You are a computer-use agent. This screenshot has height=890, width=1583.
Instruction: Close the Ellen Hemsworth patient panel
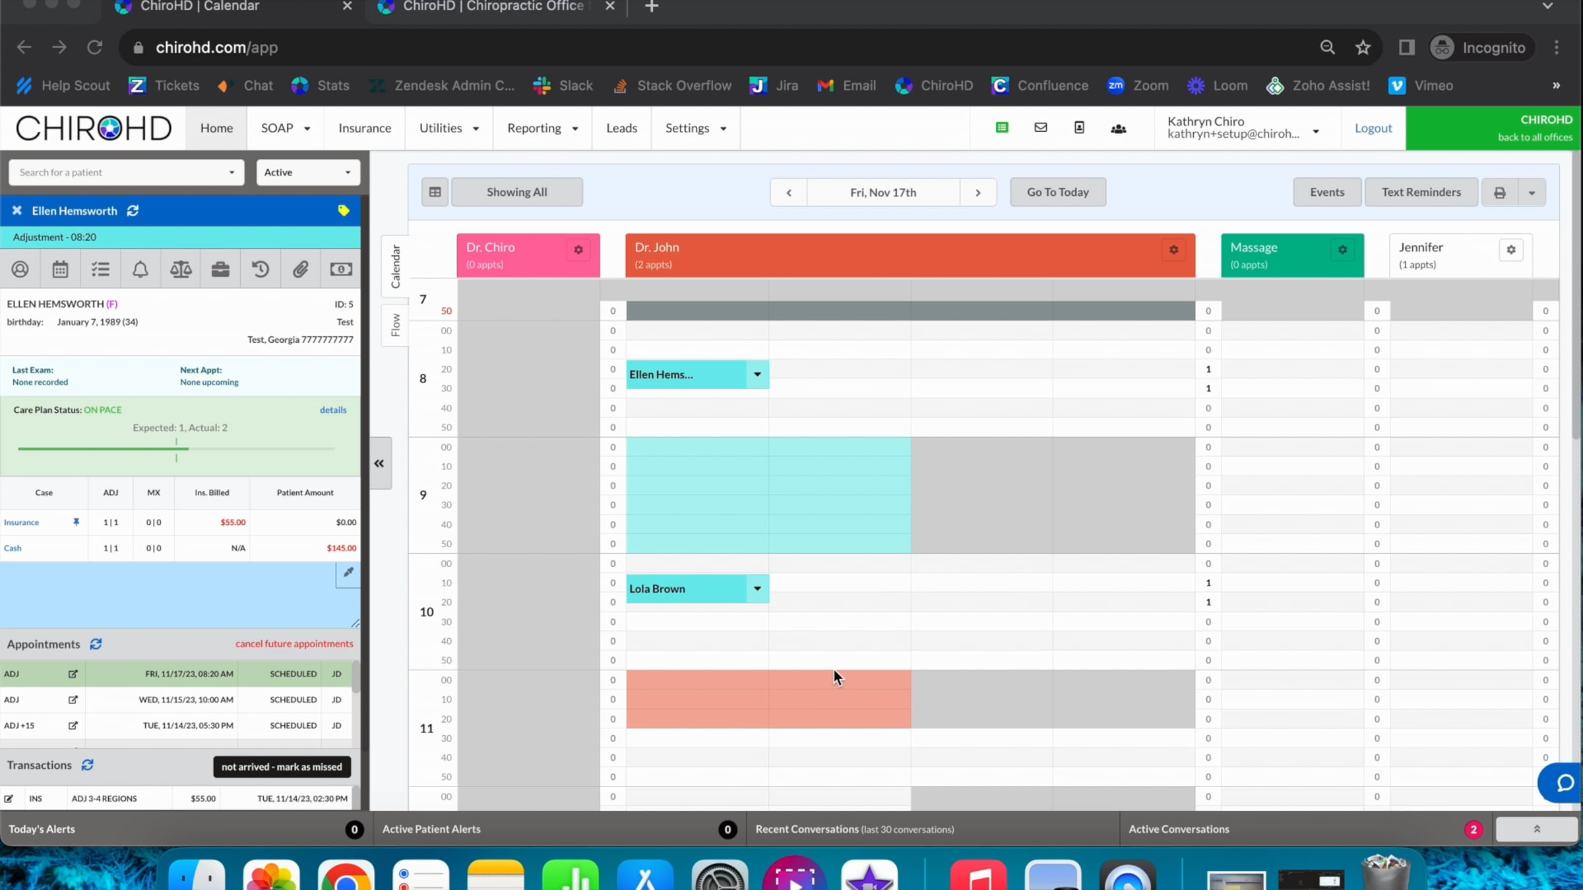coord(17,210)
